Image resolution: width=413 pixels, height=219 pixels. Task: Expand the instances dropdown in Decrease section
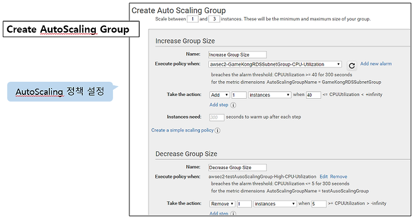(275, 204)
